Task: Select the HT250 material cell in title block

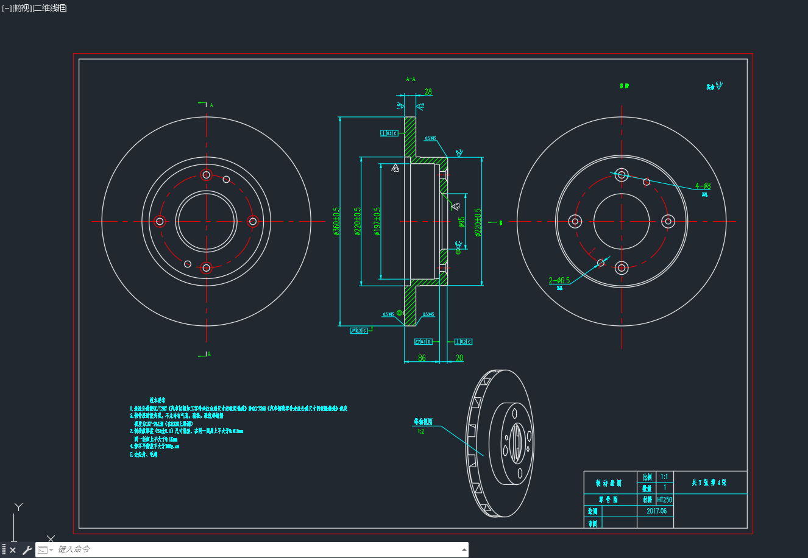Action: coord(665,500)
